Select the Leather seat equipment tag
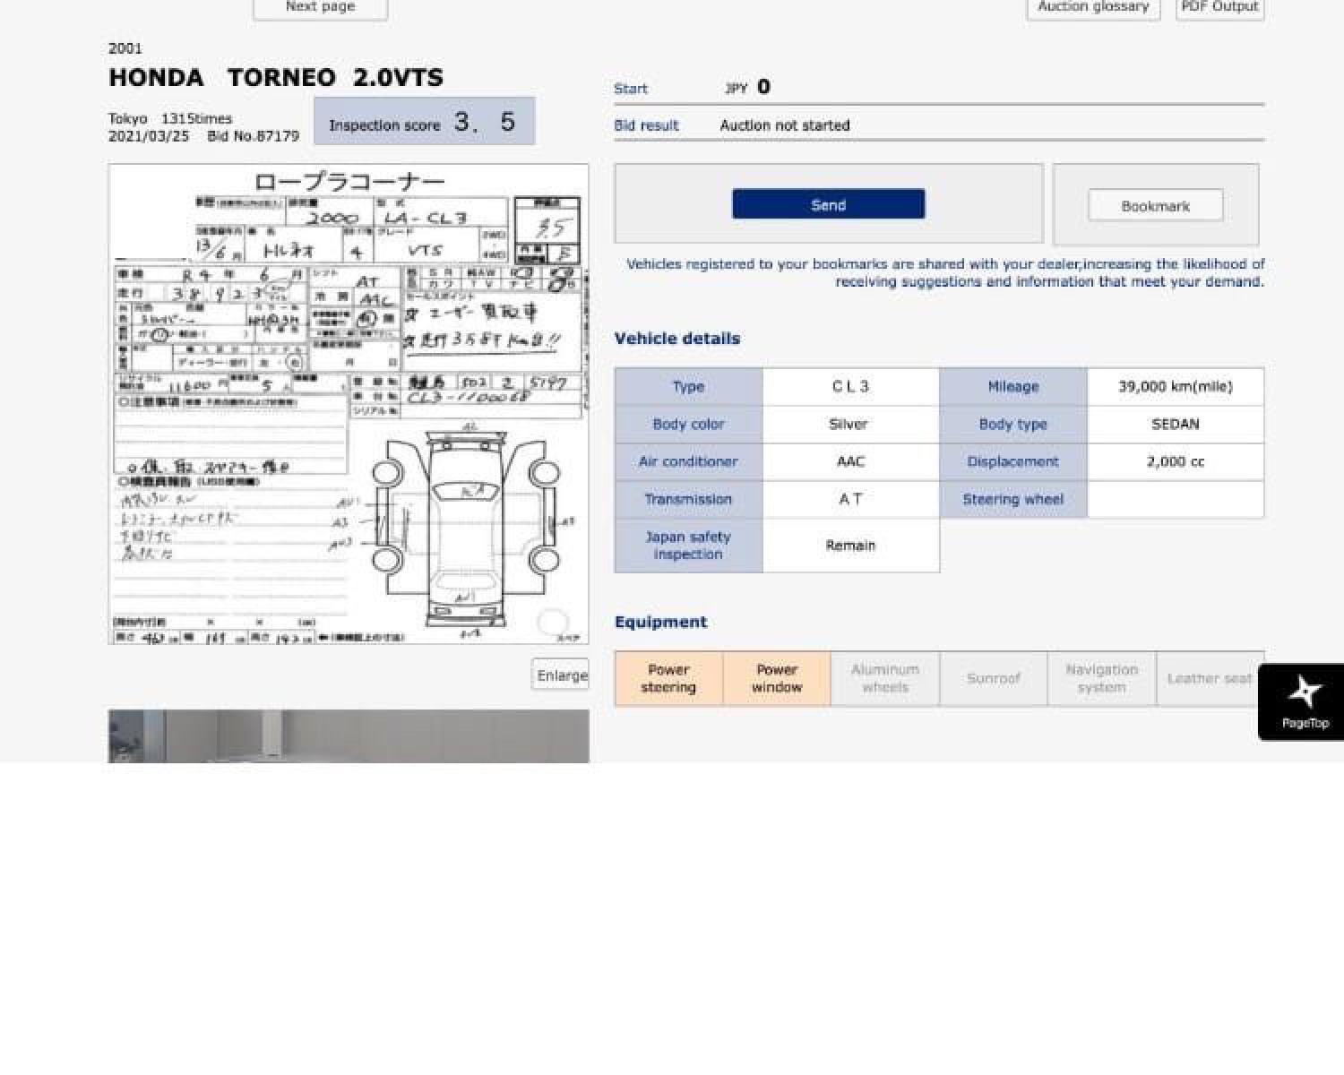The image size is (1344, 1075). [1210, 678]
